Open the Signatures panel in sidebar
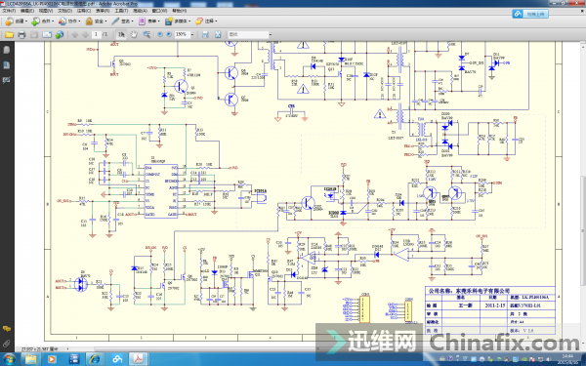This screenshot has height=366, width=586. pos(7,80)
